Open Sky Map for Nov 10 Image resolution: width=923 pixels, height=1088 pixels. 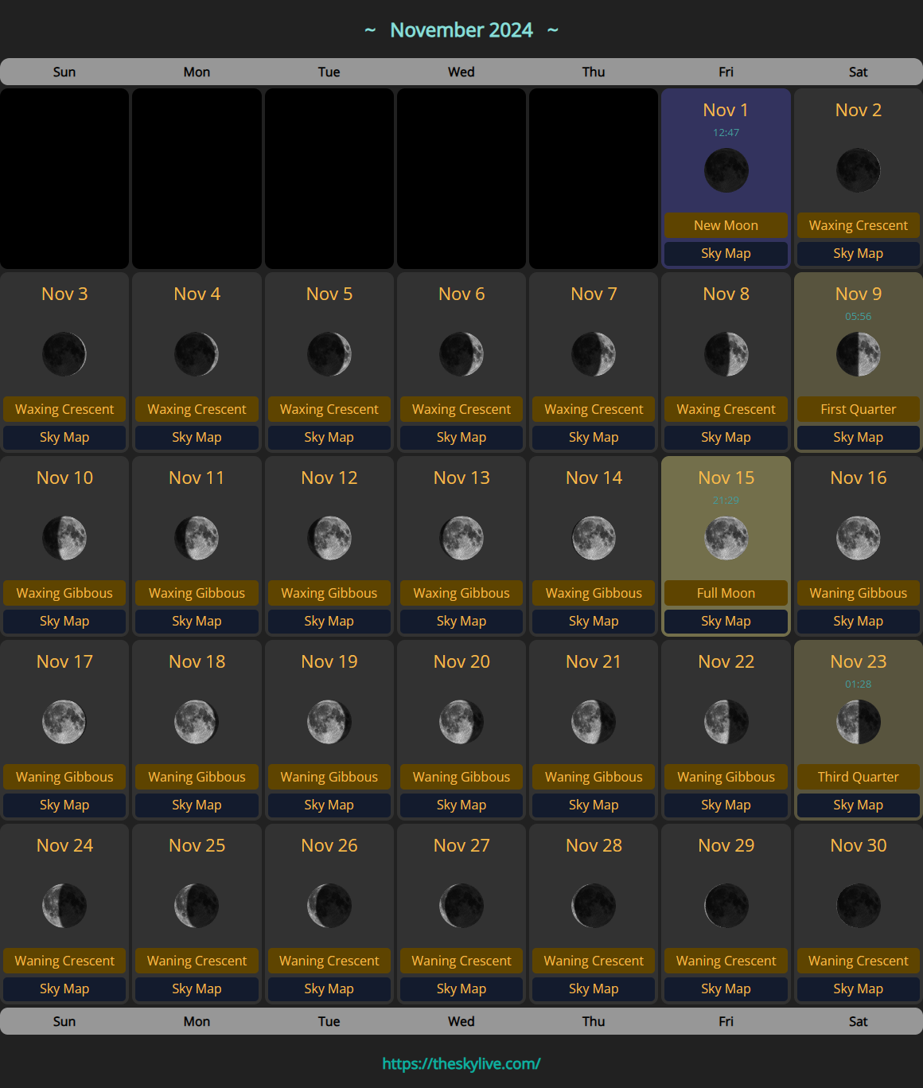[64, 621]
